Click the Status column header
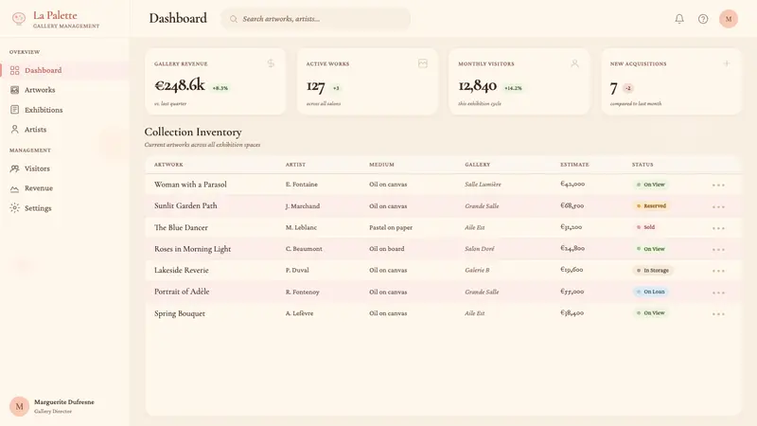The height and width of the screenshot is (426, 757). coord(643,165)
